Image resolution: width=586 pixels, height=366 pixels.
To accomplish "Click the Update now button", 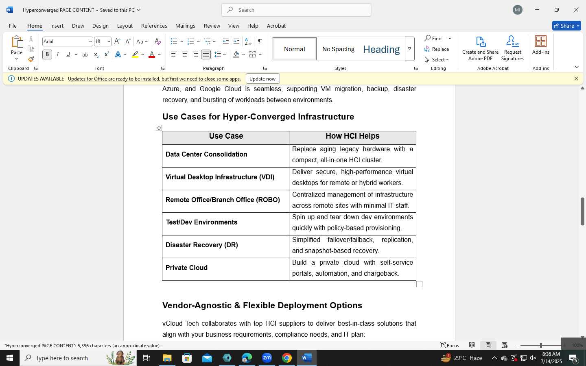I will [262, 78].
